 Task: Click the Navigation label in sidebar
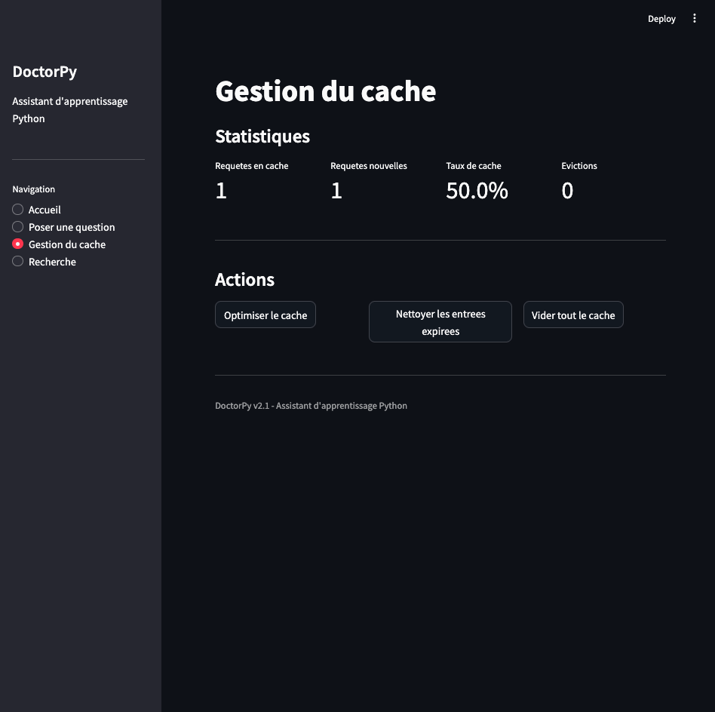34,189
